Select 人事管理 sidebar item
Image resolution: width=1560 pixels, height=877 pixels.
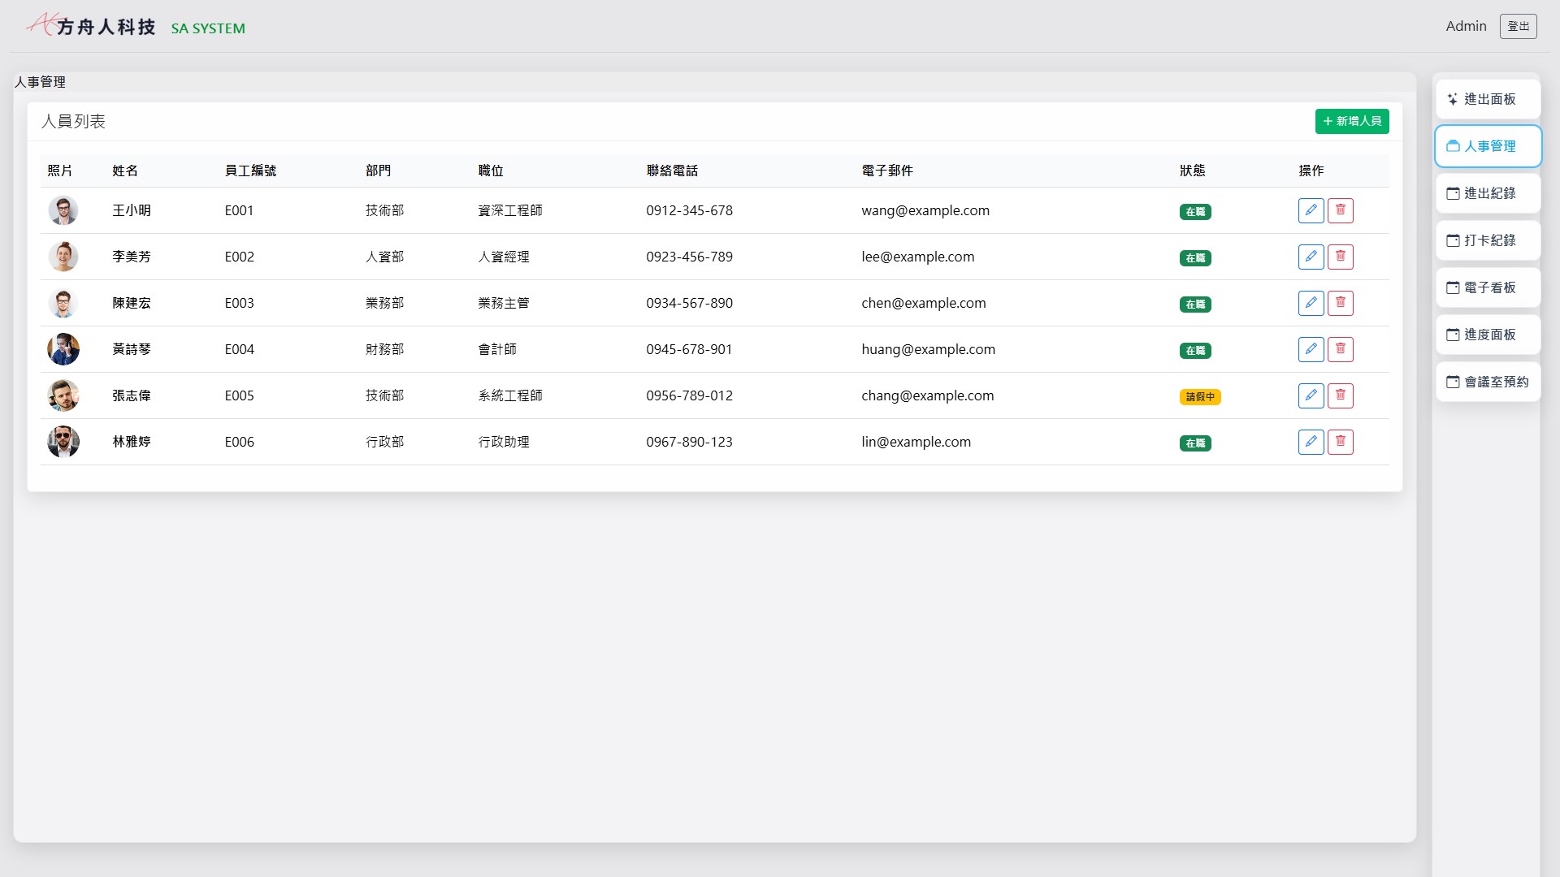1488,146
